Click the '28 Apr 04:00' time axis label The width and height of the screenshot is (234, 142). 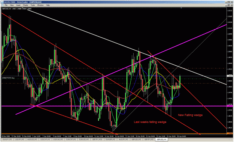click(181, 136)
